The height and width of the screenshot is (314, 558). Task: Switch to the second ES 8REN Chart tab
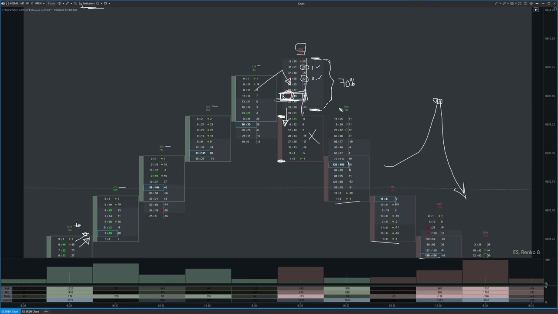30,311
